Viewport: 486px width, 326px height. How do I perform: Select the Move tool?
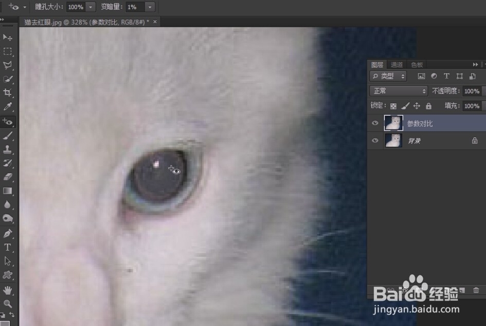coord(7,38)
